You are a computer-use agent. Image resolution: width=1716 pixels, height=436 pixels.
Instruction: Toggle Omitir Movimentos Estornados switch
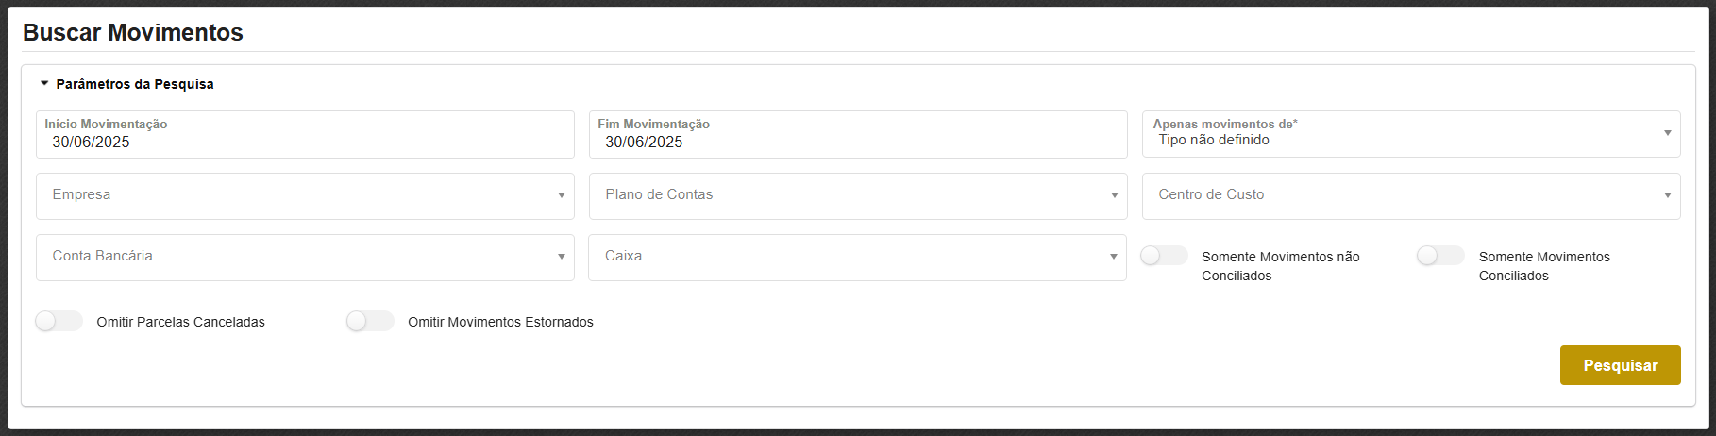pos(370,322)
